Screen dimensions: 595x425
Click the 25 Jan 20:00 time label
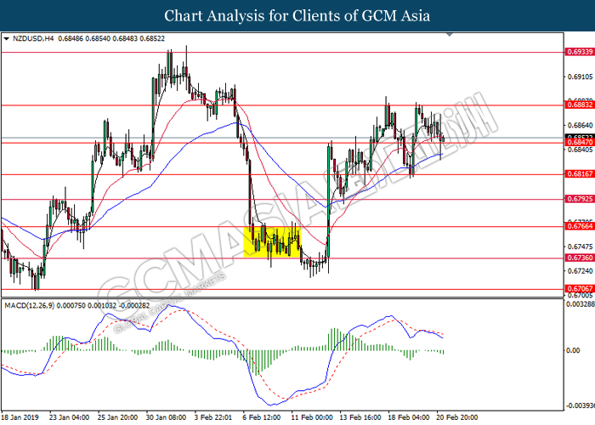117,417
